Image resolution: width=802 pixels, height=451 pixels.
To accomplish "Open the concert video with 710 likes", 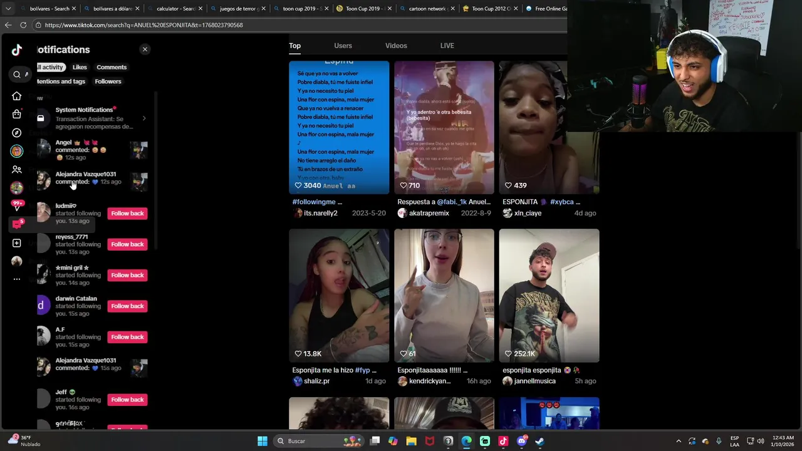I will pyautogui.click(x=444, y=127).
